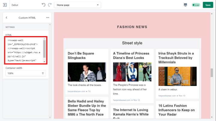The height and width of the screenshot is (121, 216).
Task: Click the SETTINGS section label
Action: 10,27
